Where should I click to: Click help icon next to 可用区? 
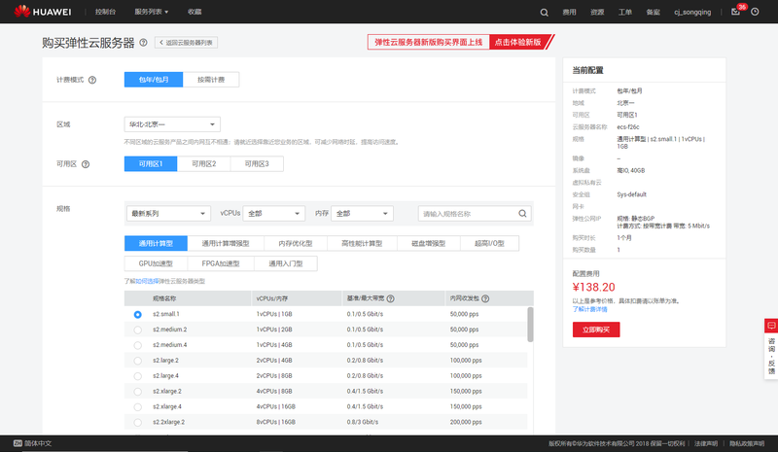(86, 164)
